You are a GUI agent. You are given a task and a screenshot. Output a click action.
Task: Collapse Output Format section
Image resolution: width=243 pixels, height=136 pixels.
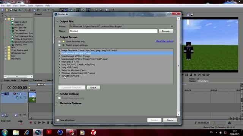(57, 37)
